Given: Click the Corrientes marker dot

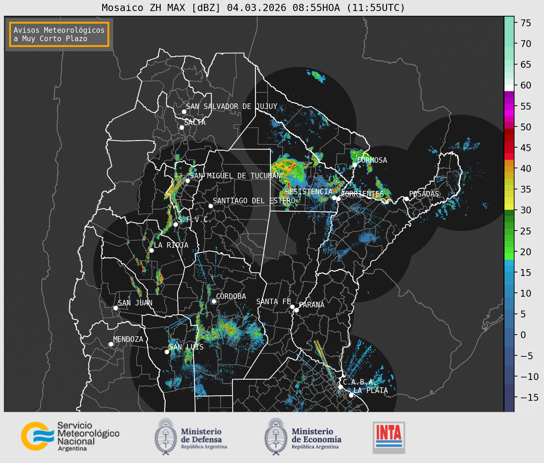Looking at the screenshot, I should tap(338, 199).
